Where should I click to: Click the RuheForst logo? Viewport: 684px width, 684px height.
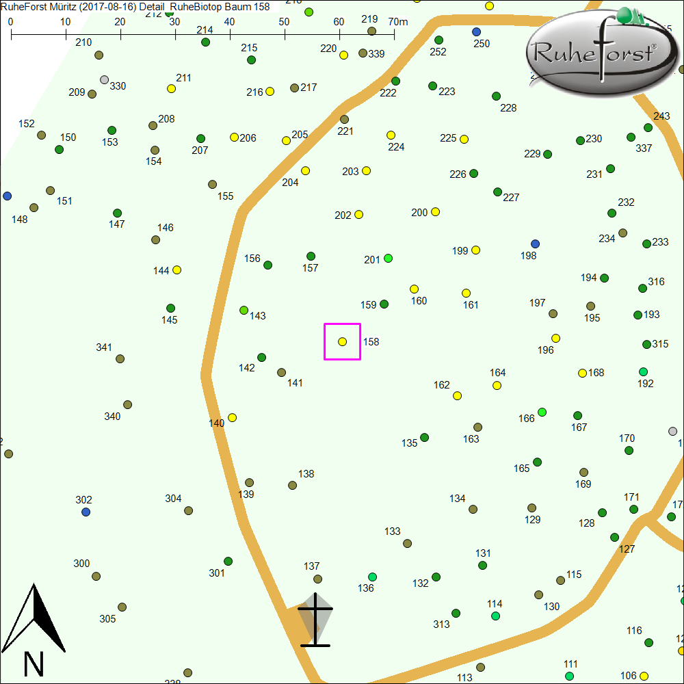[x=596, y=50]
